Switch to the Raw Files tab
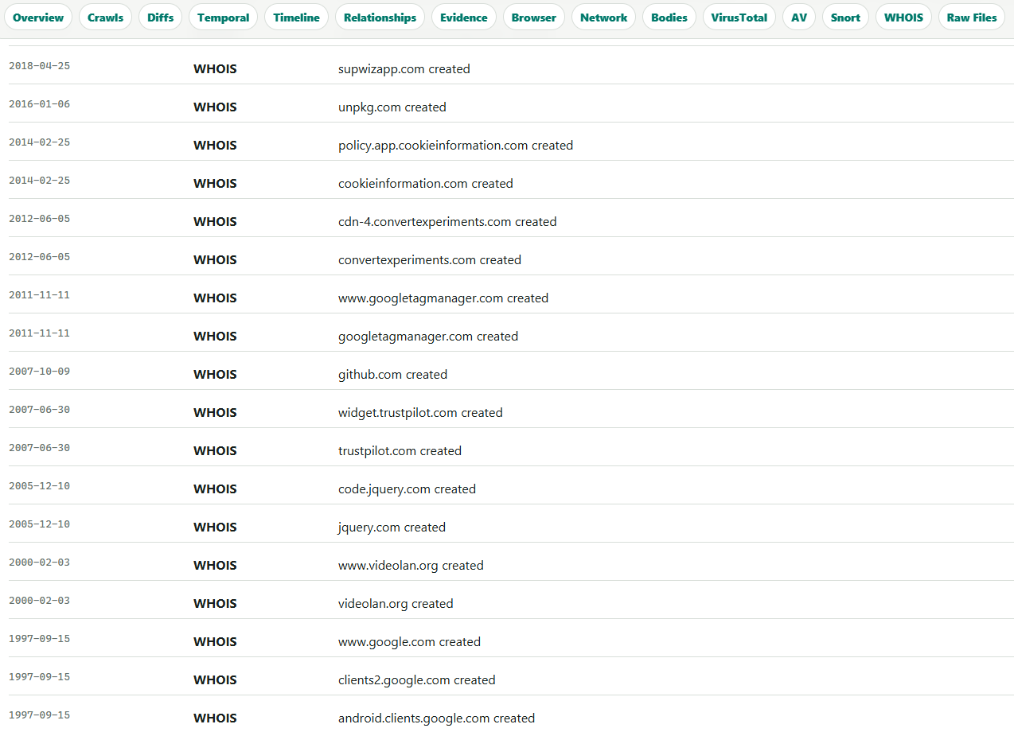 pyautogui.click(x=972, y=18)
